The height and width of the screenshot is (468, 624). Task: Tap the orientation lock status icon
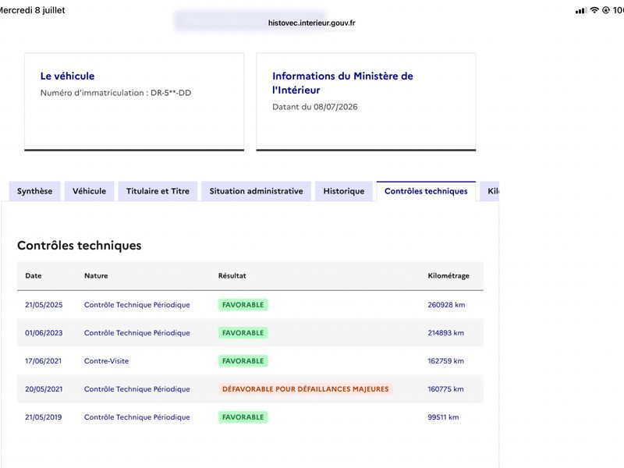tap(606, 10)
